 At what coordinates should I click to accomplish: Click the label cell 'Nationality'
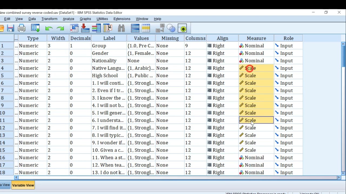pos(109,61)
